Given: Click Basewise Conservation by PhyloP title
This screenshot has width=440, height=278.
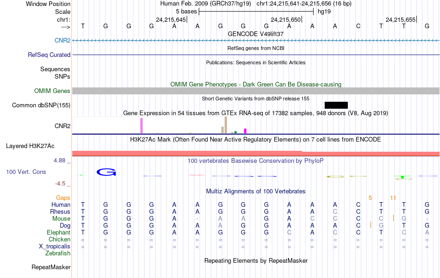Looking at the screenshot, I should 256,161.
